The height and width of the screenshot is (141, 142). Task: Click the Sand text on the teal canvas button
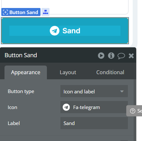click(71, 31)
